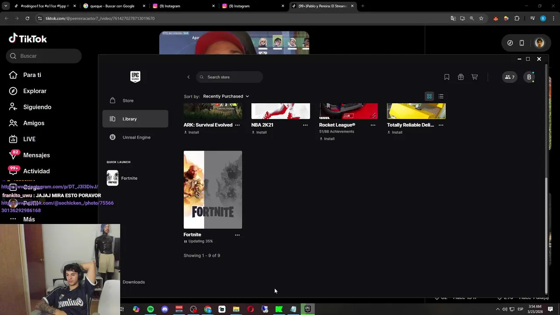Viewport: 560px width, 315px height.
Task: Open TikTok profile avatar top right
Action: (539, 43)
